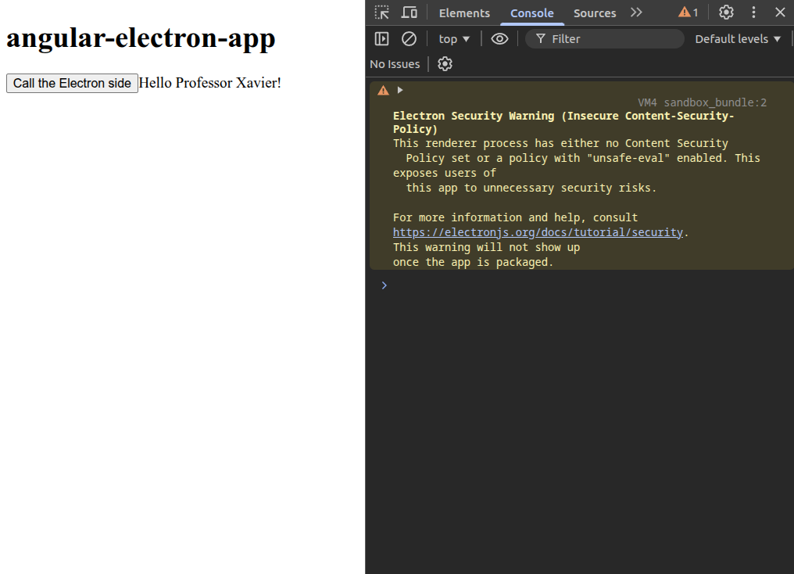Open the Sources tab
This screenshot has width=794, height=574.
(x=595, y=13)
